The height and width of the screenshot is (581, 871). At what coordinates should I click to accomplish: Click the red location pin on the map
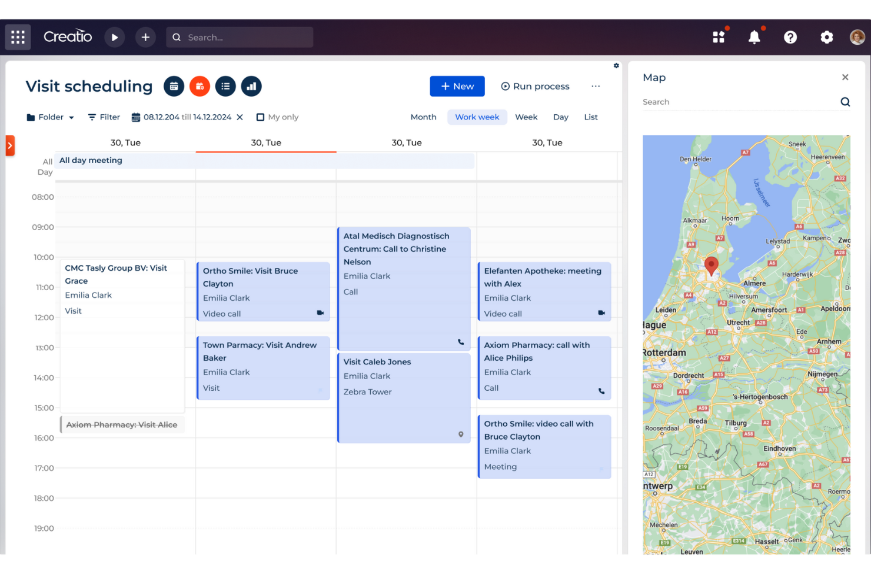click(x=712, y=266)
